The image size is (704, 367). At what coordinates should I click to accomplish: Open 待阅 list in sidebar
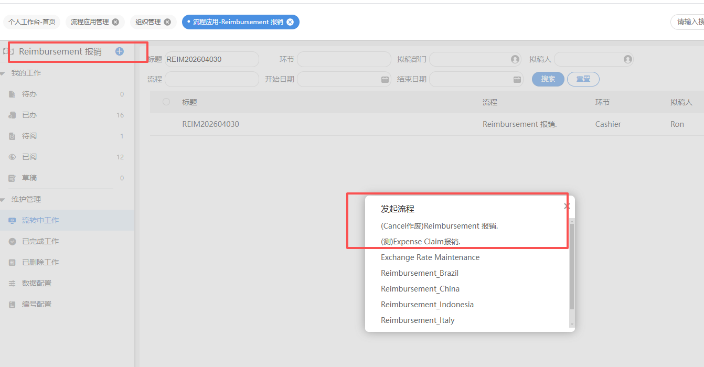pyautogui.click(x=67, y=136)
